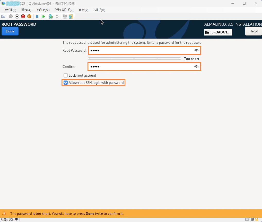Viewport: 262px width, 222px height.
Task: Open the ヘルプ(H) menu
Action: 99,10
